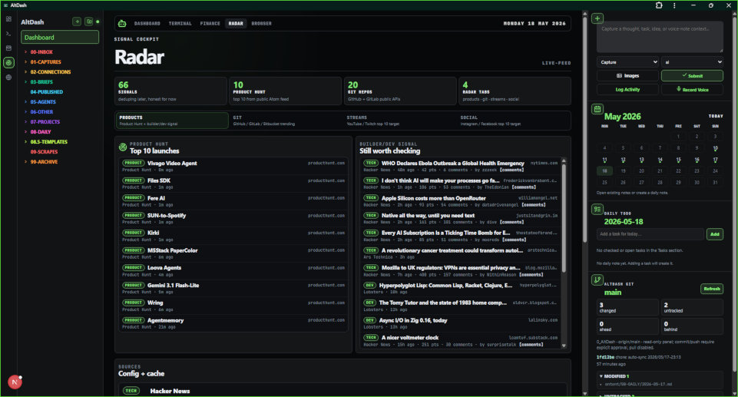Click the 20 Git Repos stat card
The width and height of the screenshot is (738, 397).
(x=400, y=91)
